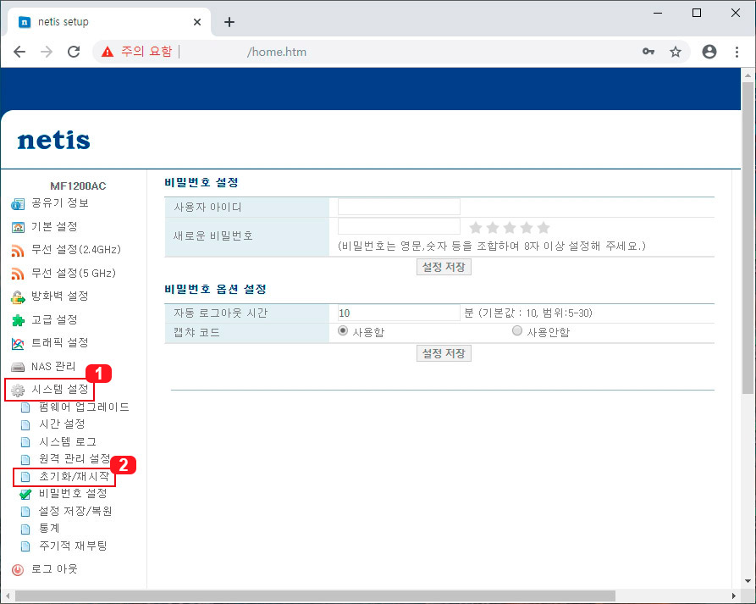Click the 원격 관리 설정 page icon

tap(25, 460)
